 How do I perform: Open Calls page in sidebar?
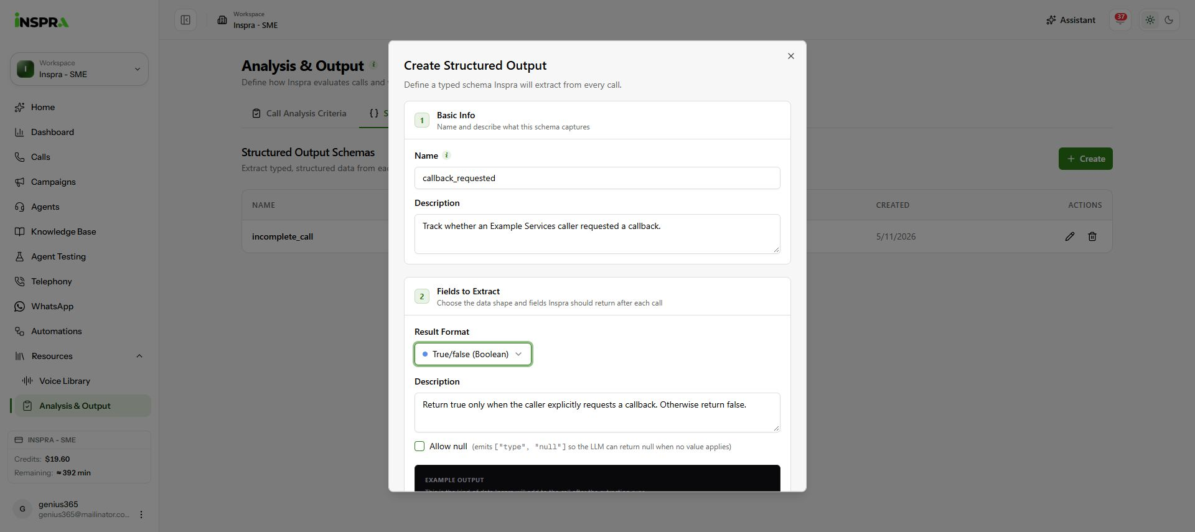click(x=79, y=157)
